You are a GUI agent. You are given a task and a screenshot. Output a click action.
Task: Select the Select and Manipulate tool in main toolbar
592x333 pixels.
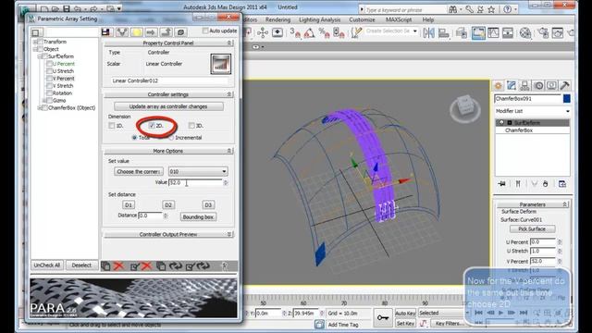click(x=262, y=33)
